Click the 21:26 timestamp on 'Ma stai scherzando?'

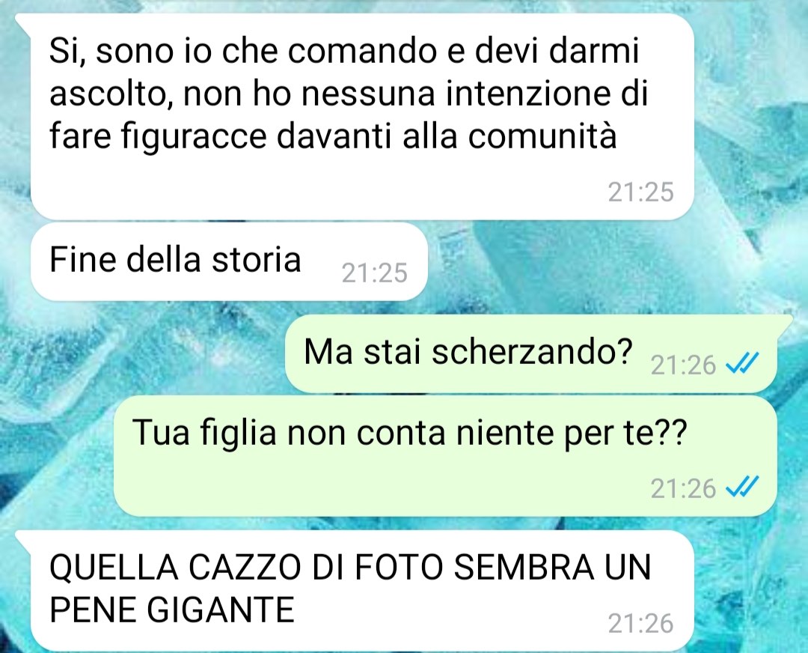point(683,365)
